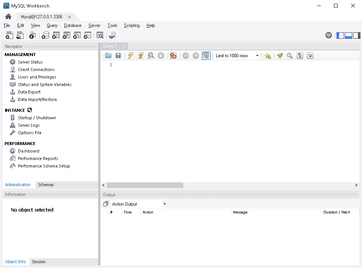Viewport: 362px width, 268px height.
Task: Click the Instance manage wrench icon
Action: point(30,110)
